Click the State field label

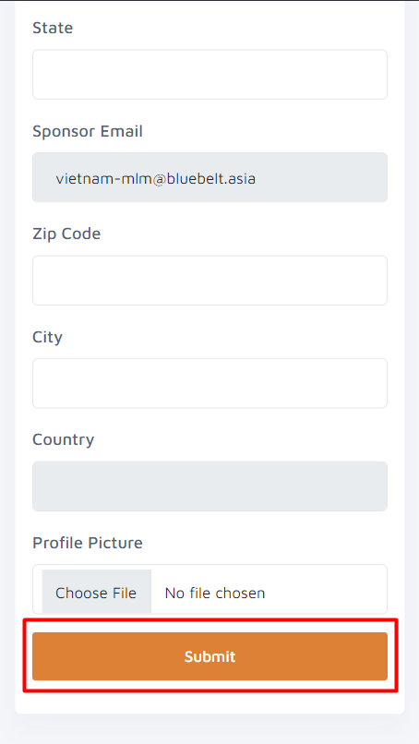[53, 28]
